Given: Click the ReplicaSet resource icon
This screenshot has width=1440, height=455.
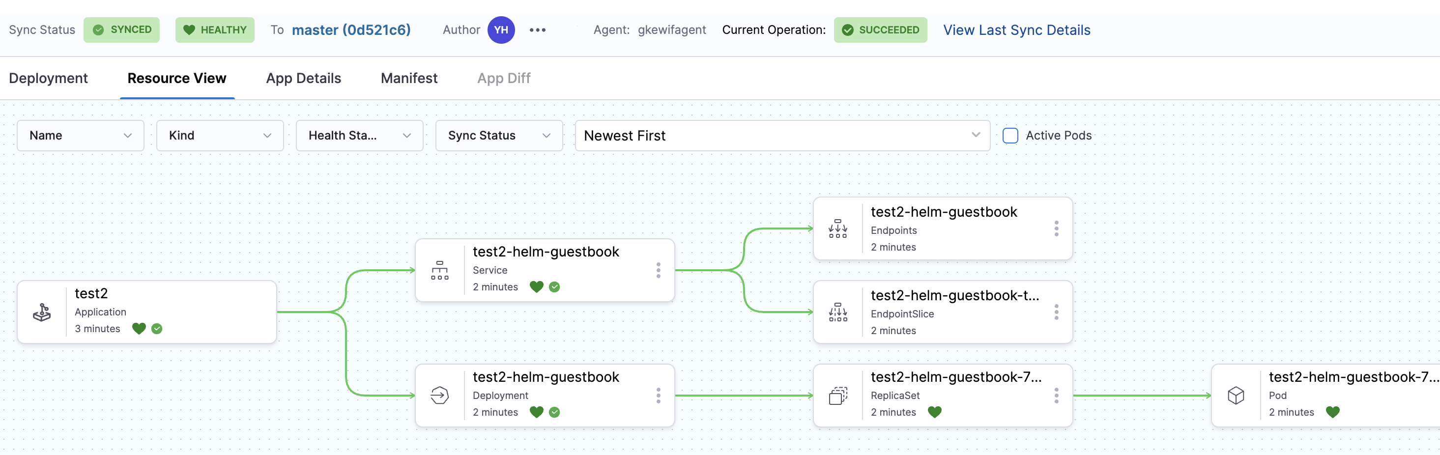Looking at the screenshot, I should click(x=837, y=395).
